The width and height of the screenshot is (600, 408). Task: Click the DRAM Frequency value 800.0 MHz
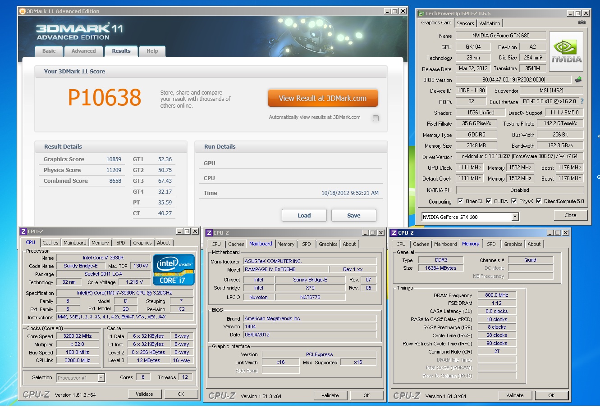pos(497,295)
